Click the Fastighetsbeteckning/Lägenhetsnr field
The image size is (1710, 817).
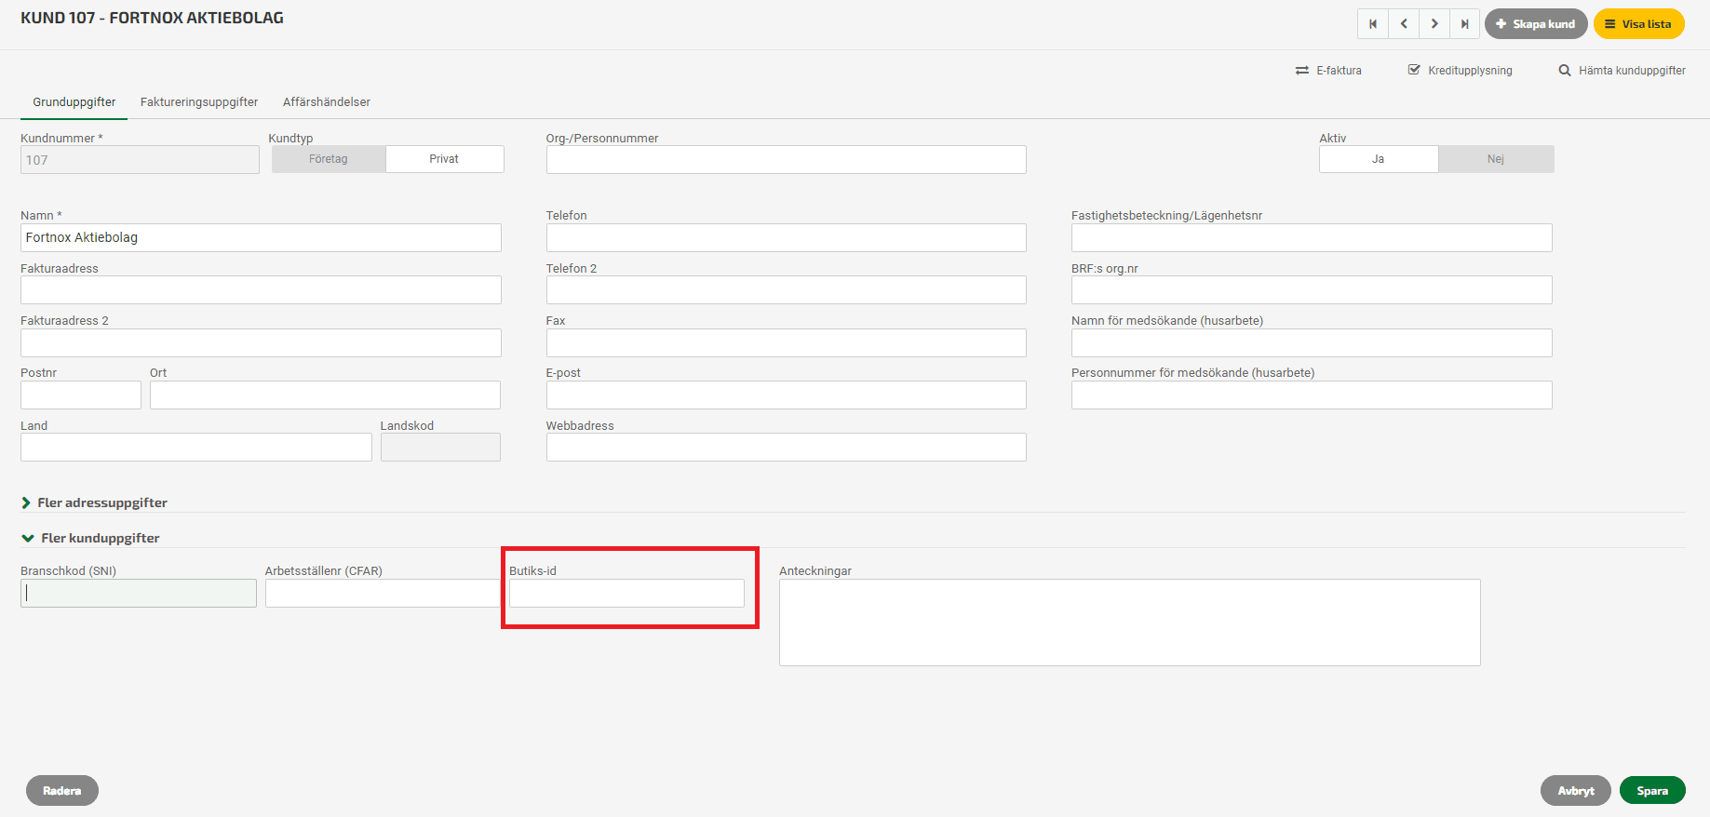pos(1312,237)
